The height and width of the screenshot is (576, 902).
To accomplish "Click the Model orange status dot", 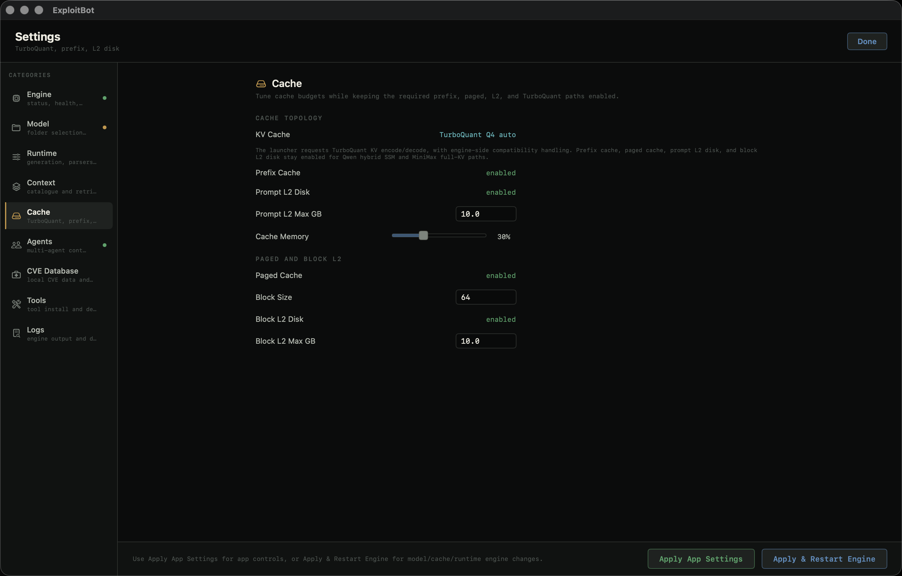I will (105, 128).
